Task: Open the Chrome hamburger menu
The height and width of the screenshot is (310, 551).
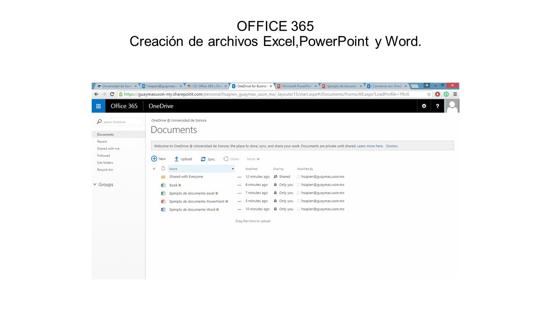Action: [455, 94]
